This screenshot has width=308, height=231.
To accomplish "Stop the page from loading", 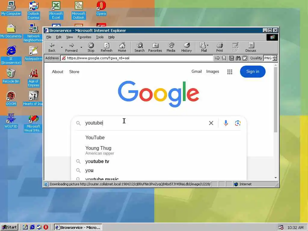I will click(91, 47).
